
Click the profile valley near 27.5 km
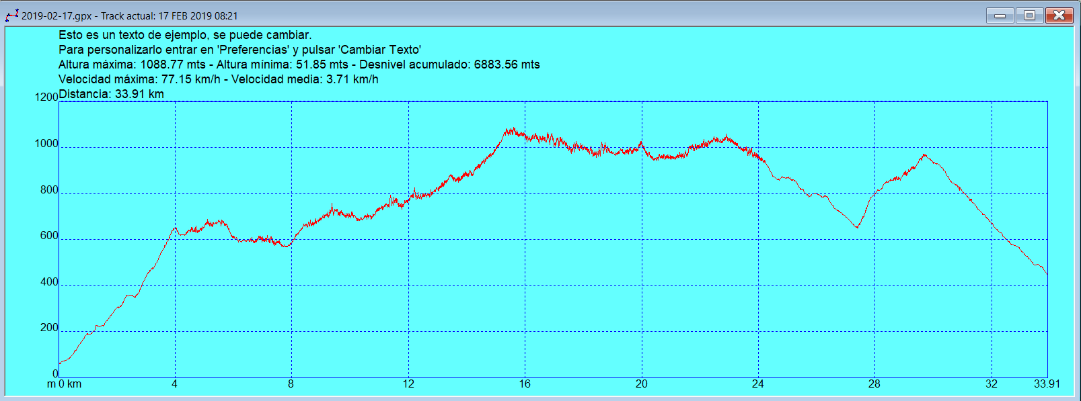tap(857, 227)
